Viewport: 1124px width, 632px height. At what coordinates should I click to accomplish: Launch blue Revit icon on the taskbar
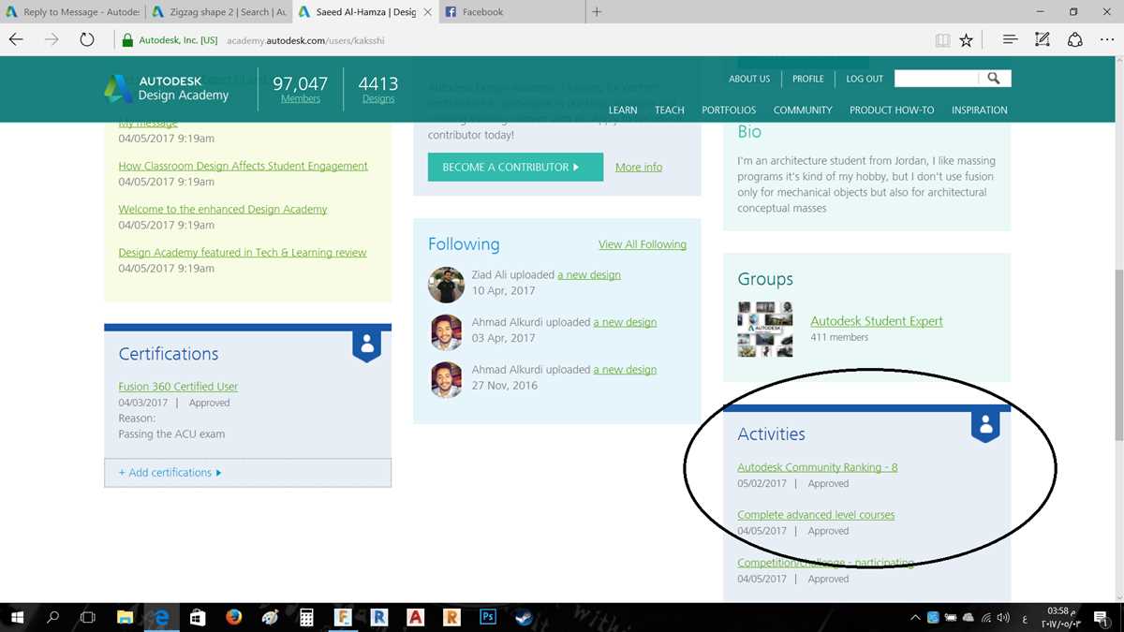379,617
